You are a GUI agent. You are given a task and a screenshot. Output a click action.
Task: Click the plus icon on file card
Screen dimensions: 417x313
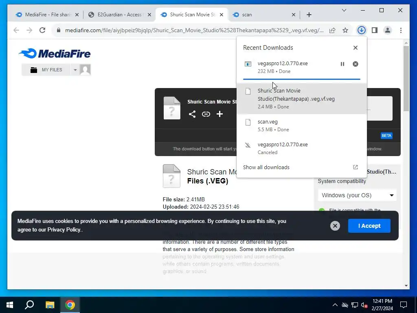(x=219, y=114)
